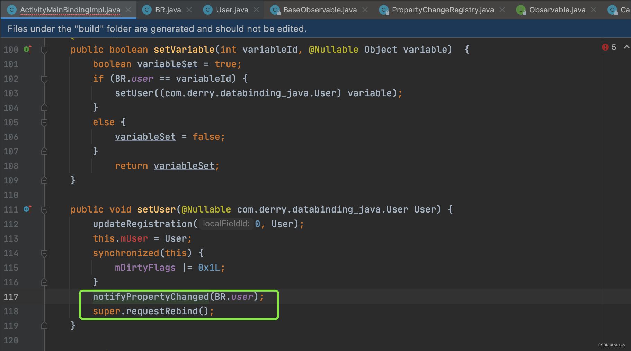Open the Observable.java tab
Image resolution: width=631 pixels, height=351 pixels.
click(557, 10)
